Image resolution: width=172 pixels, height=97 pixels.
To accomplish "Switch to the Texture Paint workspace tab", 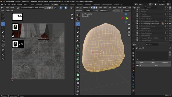I will (x=64, y=5).
